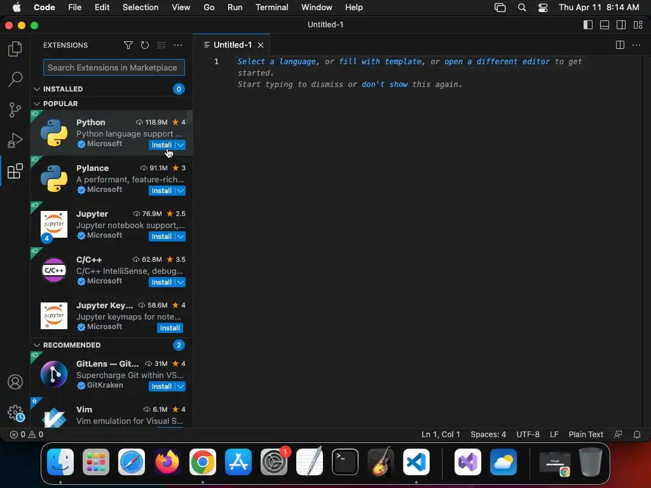Select the C/C++ extension title
Viewport: 651px width, 488px height.
(x=89, y=259)
